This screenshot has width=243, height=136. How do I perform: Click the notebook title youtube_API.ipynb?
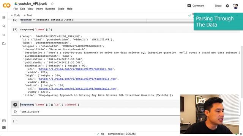[33, 3]
